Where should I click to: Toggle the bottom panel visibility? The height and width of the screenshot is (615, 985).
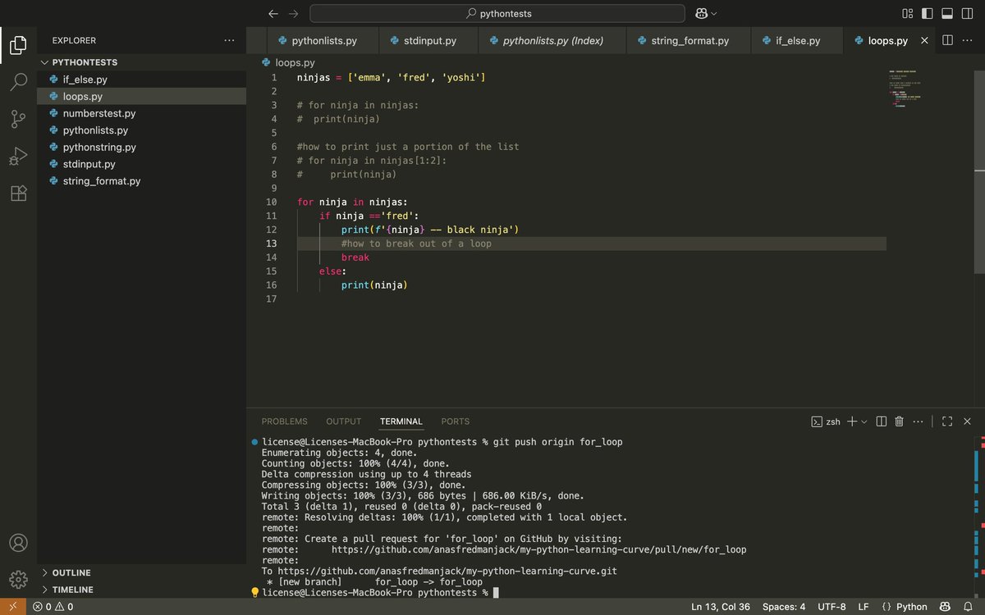947,13
